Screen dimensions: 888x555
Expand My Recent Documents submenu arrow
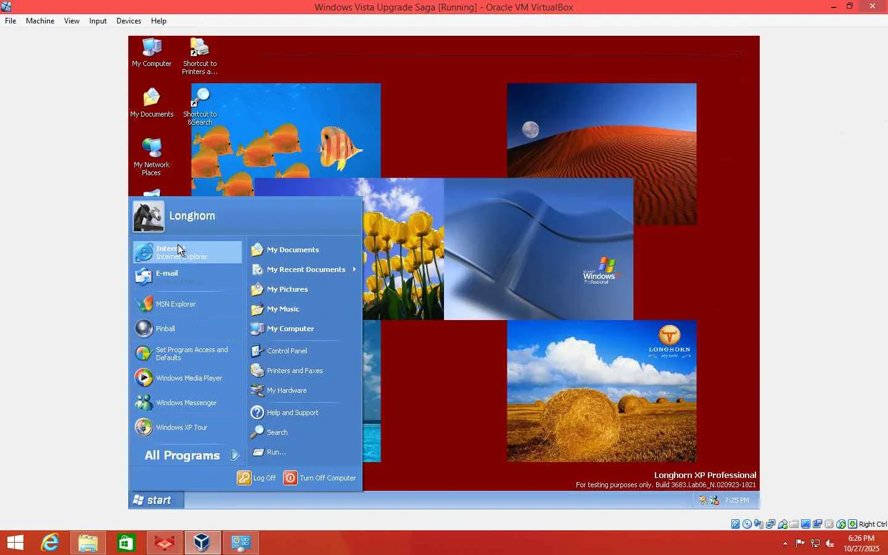click(355, 269)
